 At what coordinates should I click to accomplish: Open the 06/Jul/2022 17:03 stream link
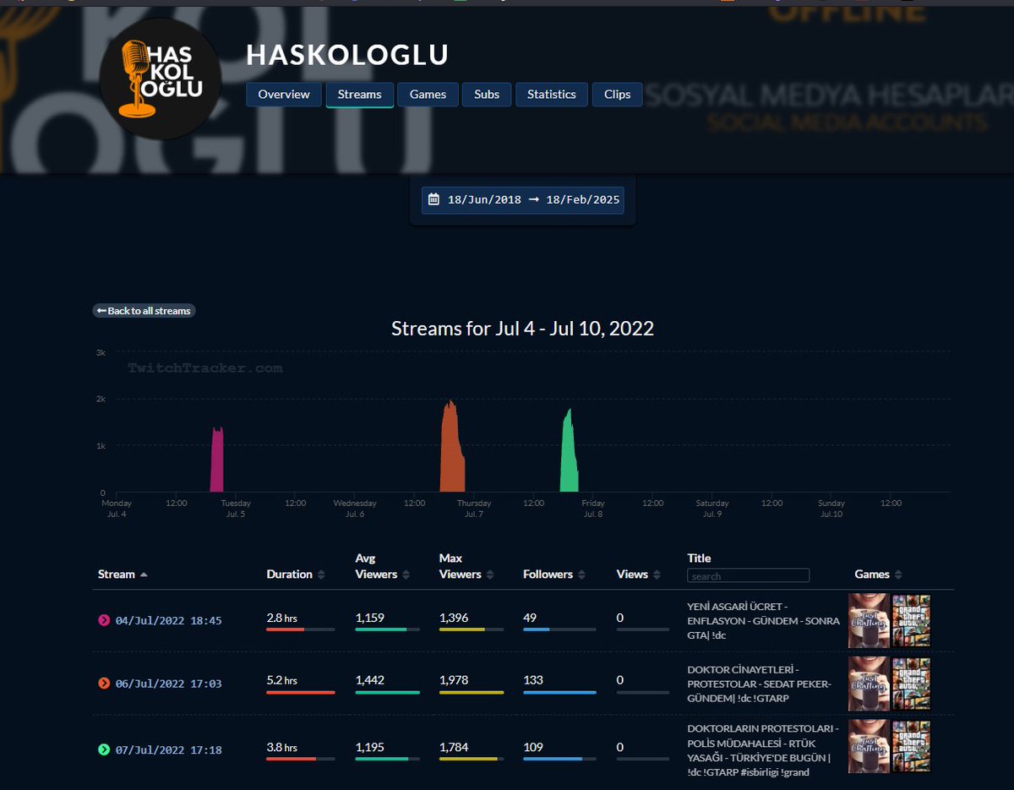point(168,684)
